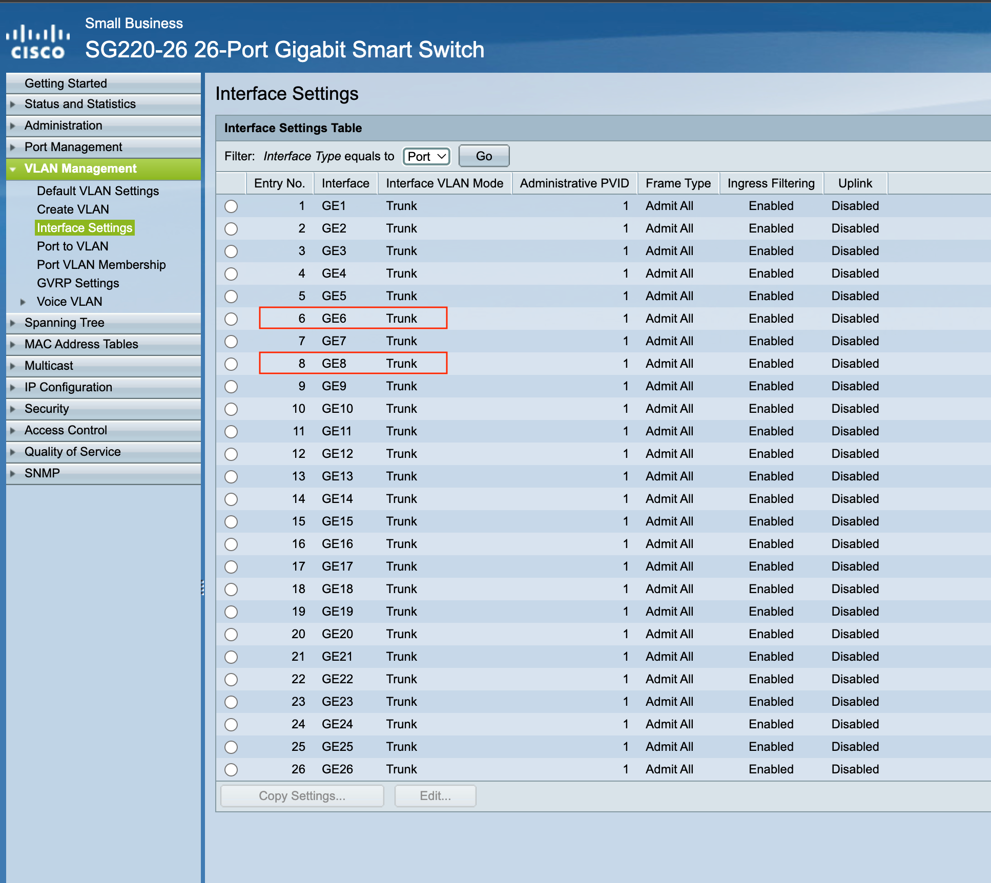The image size is (991, 883).
Task: Select radio button for GE10 row
Action: 231,409
